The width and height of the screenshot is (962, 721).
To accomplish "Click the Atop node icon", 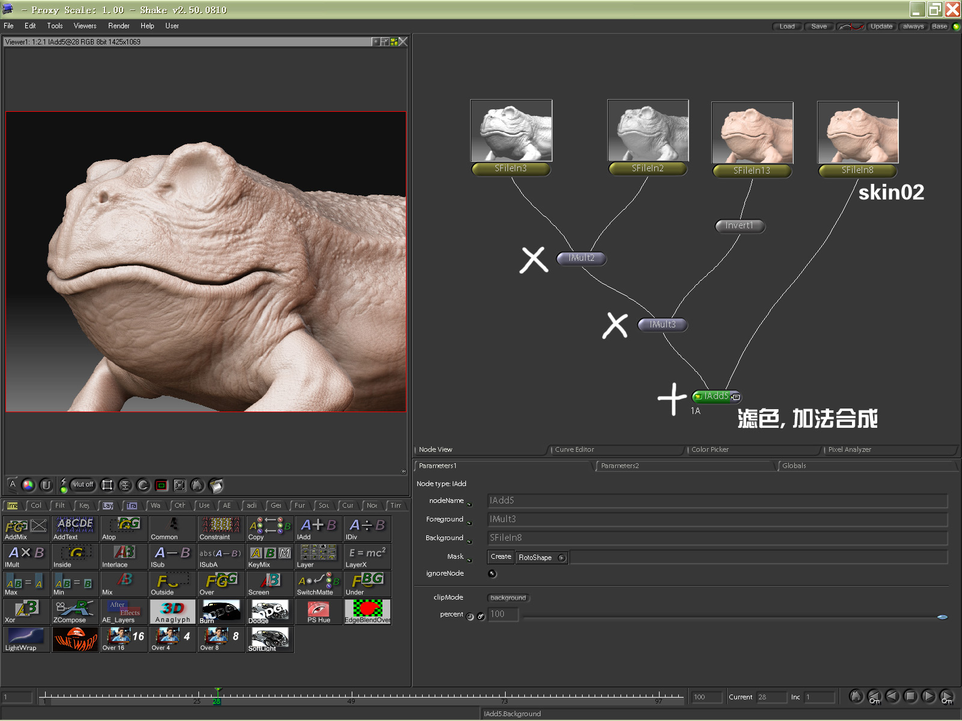I will click(x=124, y=529).
